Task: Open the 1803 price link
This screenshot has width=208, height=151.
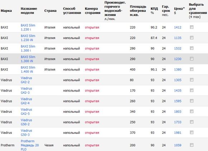Action: point(178,112)
